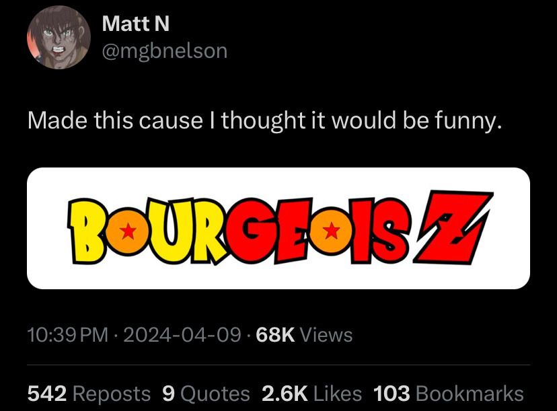The image size is (557, 411).
Task: Show the 2.6K Likes list
Action: (x=311, y=394)
